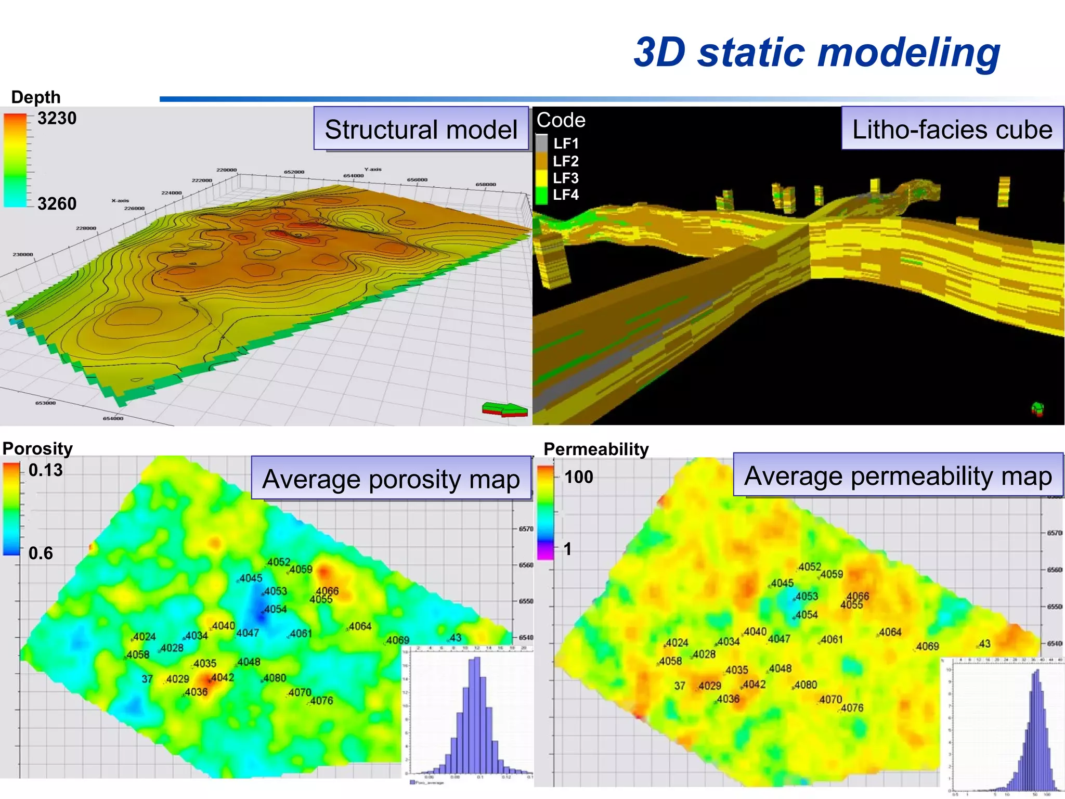Click well 4045 on porosity map
This screenshot has height=799, width=1065.
tap(251, 578)
